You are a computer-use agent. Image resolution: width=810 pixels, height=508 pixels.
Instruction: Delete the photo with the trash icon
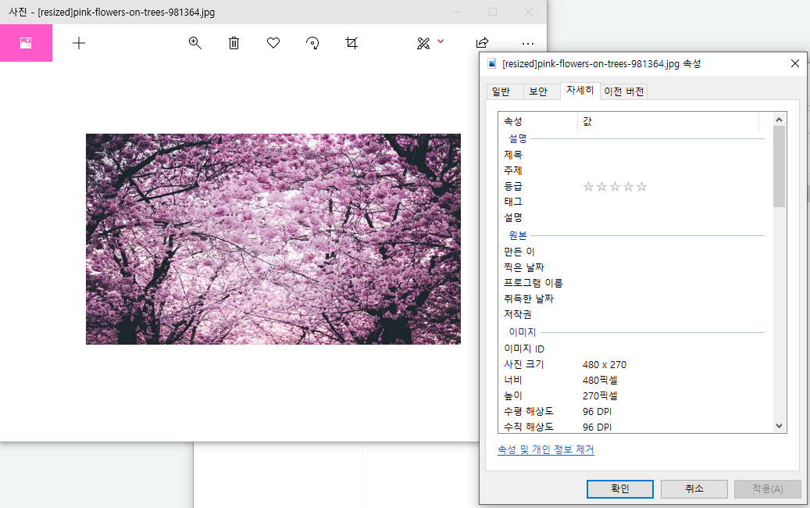tap(234, 43)
